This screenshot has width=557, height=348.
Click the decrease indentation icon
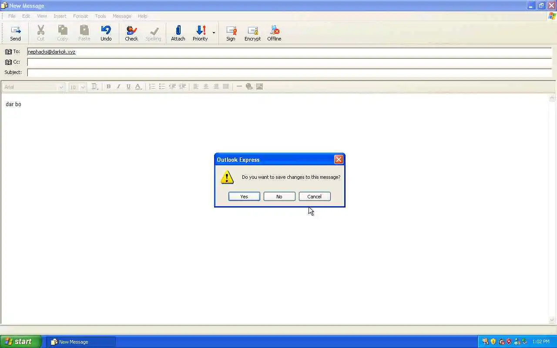coord(172,87)
